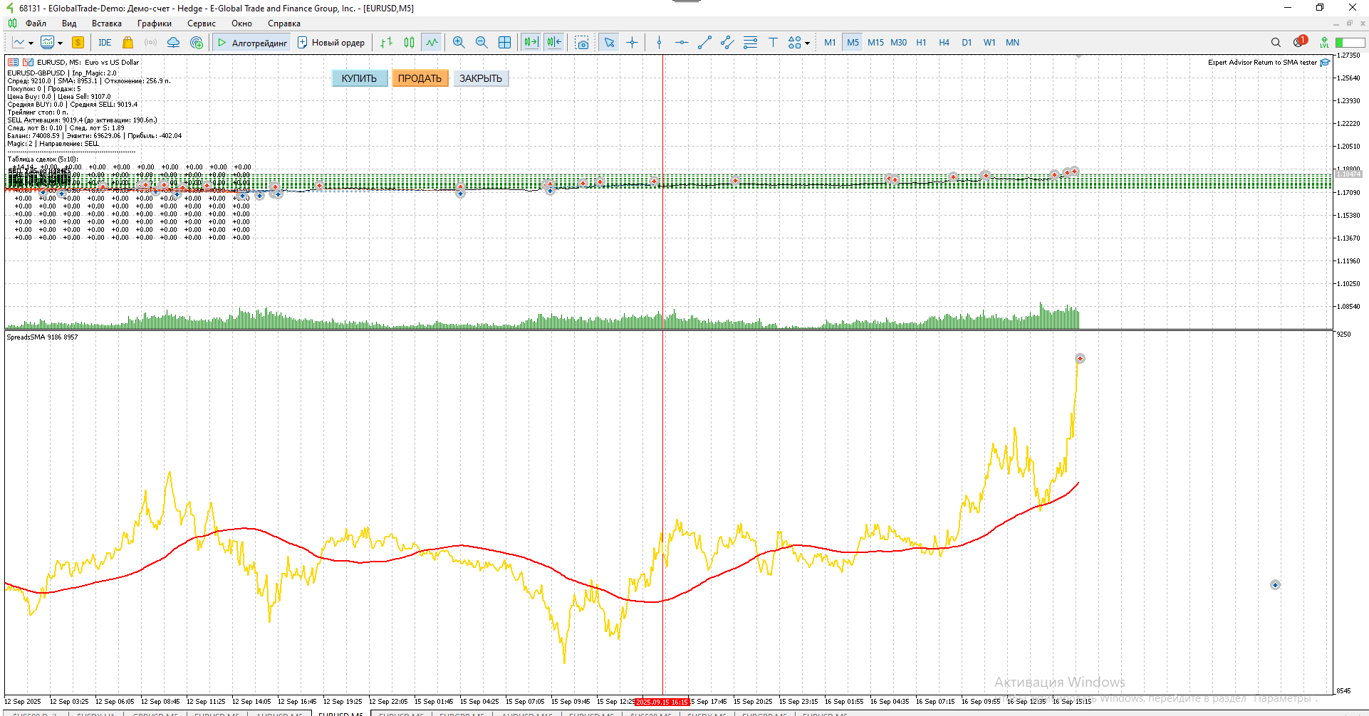The width and height of the screenshot is (1369, 716).
Task: Select the text label tool
Action: (773, 43)
